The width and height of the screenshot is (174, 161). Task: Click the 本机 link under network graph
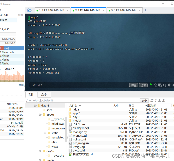tap(21, 85)
